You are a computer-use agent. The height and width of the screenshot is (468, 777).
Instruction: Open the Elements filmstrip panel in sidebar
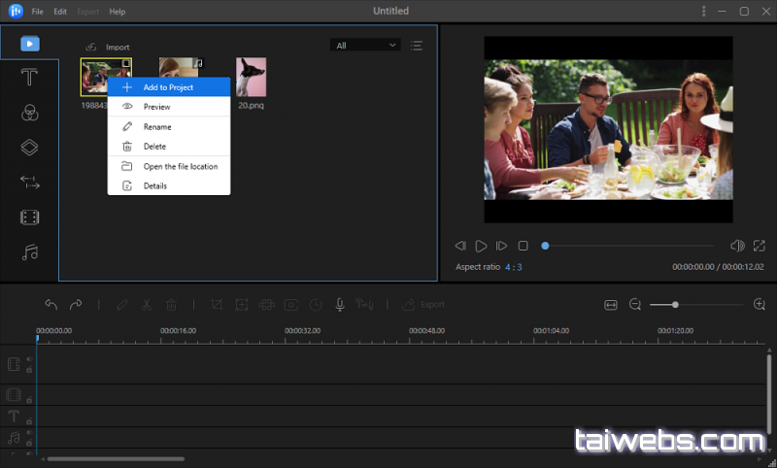tap(29, 217)
